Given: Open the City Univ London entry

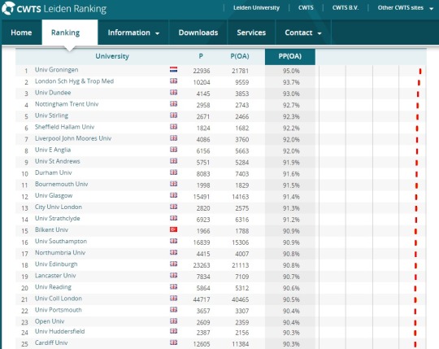Looking at the screenshot, I should [59, 207].
